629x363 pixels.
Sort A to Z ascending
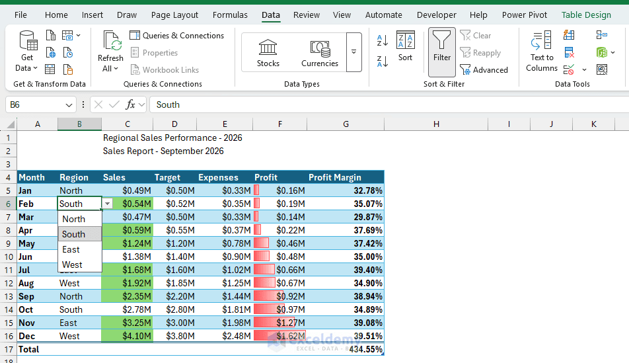pyautogui.click(x=383, y=40)
